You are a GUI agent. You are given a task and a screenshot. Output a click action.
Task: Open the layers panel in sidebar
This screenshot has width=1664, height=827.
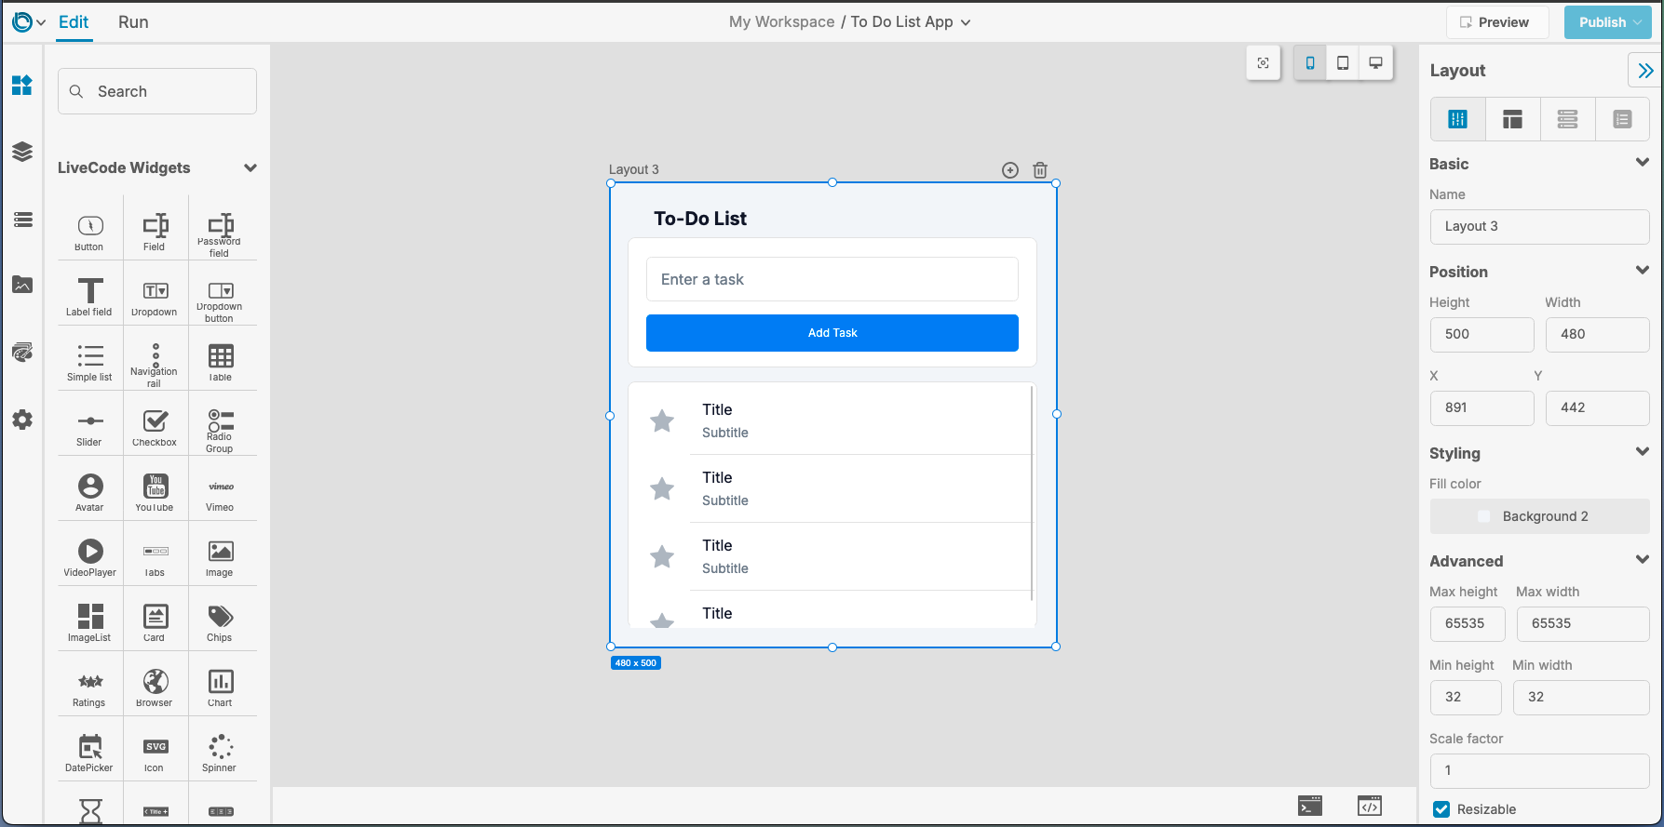22,152
